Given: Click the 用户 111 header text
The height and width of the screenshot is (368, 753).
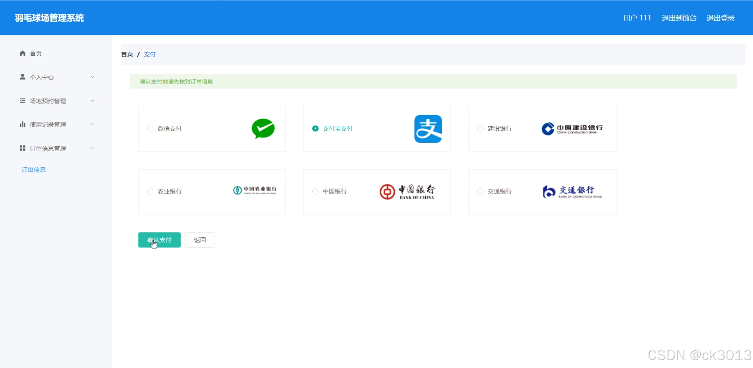Looking at the screenshot, I should pyautogui.click(x=637, y=18).
